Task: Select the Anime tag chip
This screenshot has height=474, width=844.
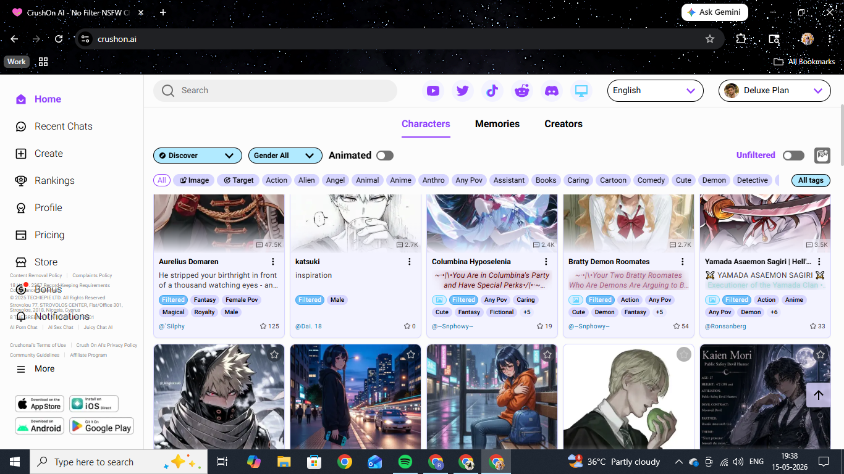Action: [400, 180]
